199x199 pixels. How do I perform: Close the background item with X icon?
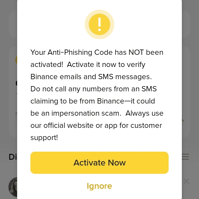tap(186, 181)
